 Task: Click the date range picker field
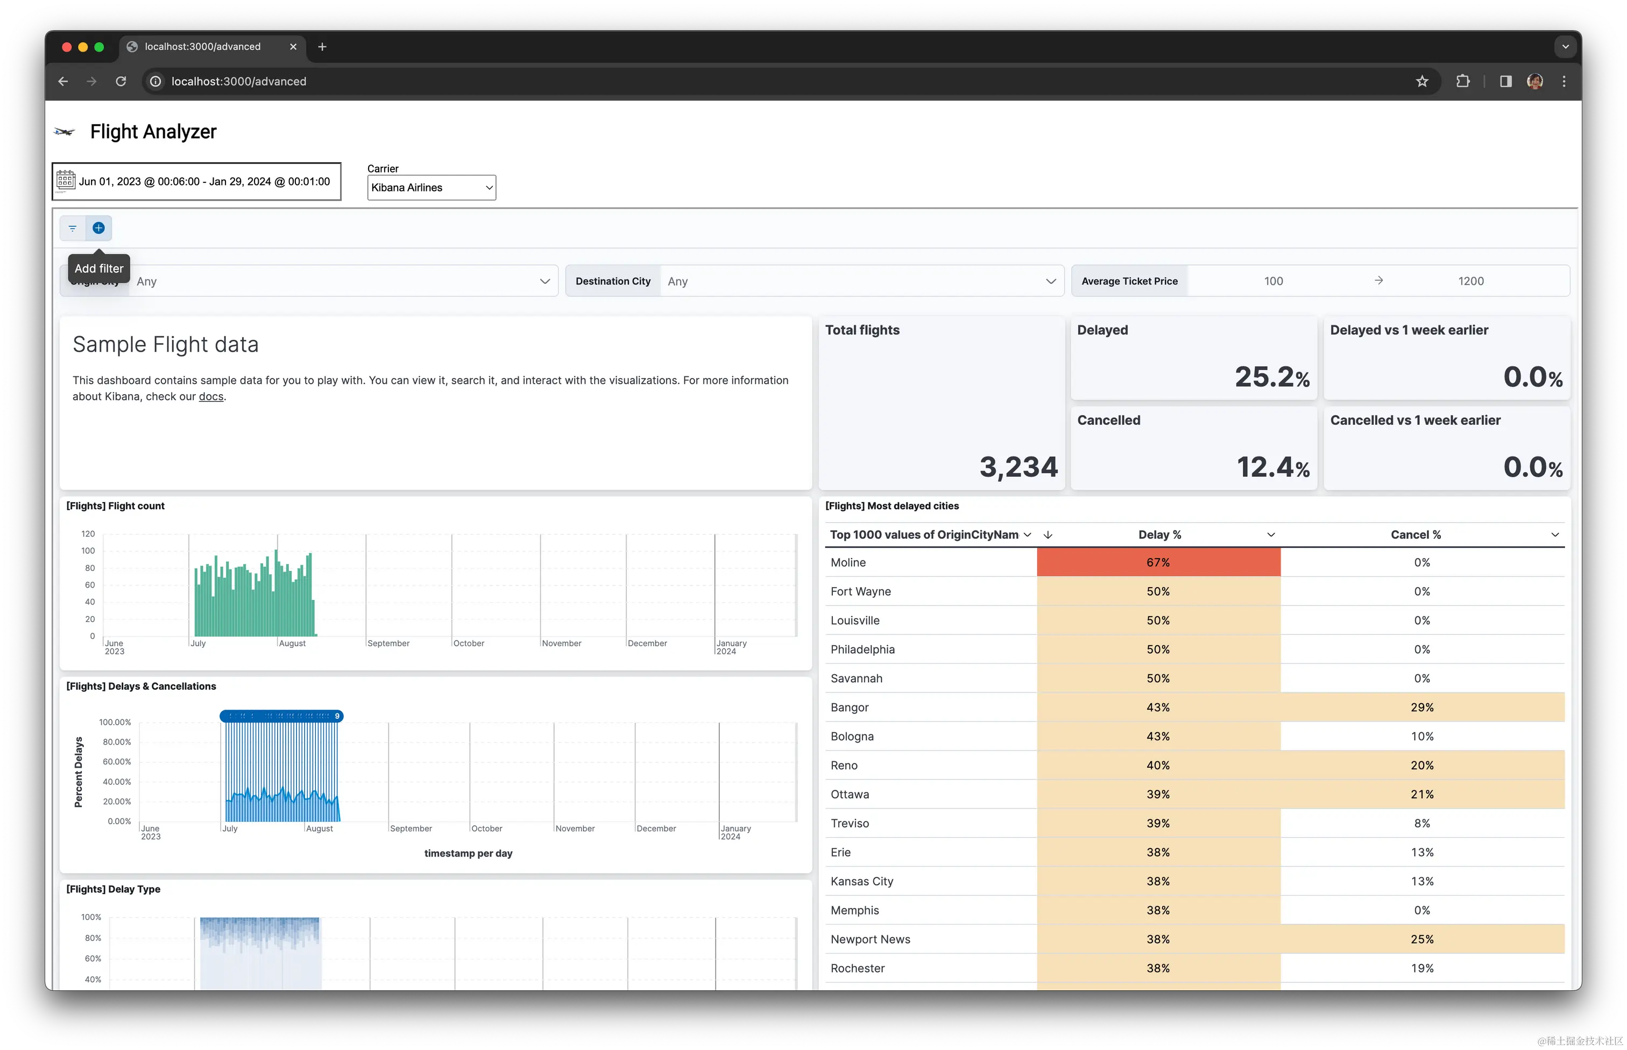[204, 181]
